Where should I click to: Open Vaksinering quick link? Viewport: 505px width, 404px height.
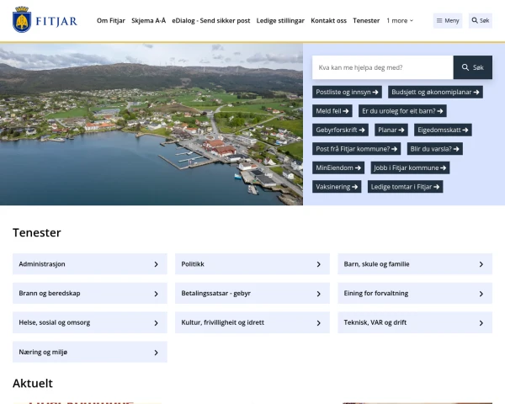(x=337, y=187)
